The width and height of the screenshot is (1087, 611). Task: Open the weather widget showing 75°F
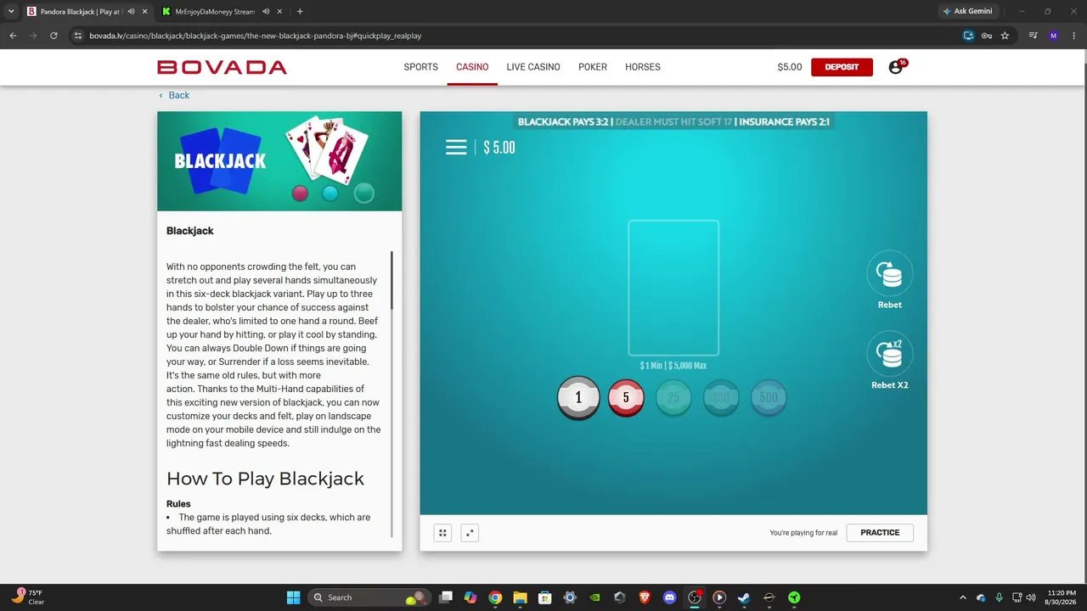click(x=27, y=597)
